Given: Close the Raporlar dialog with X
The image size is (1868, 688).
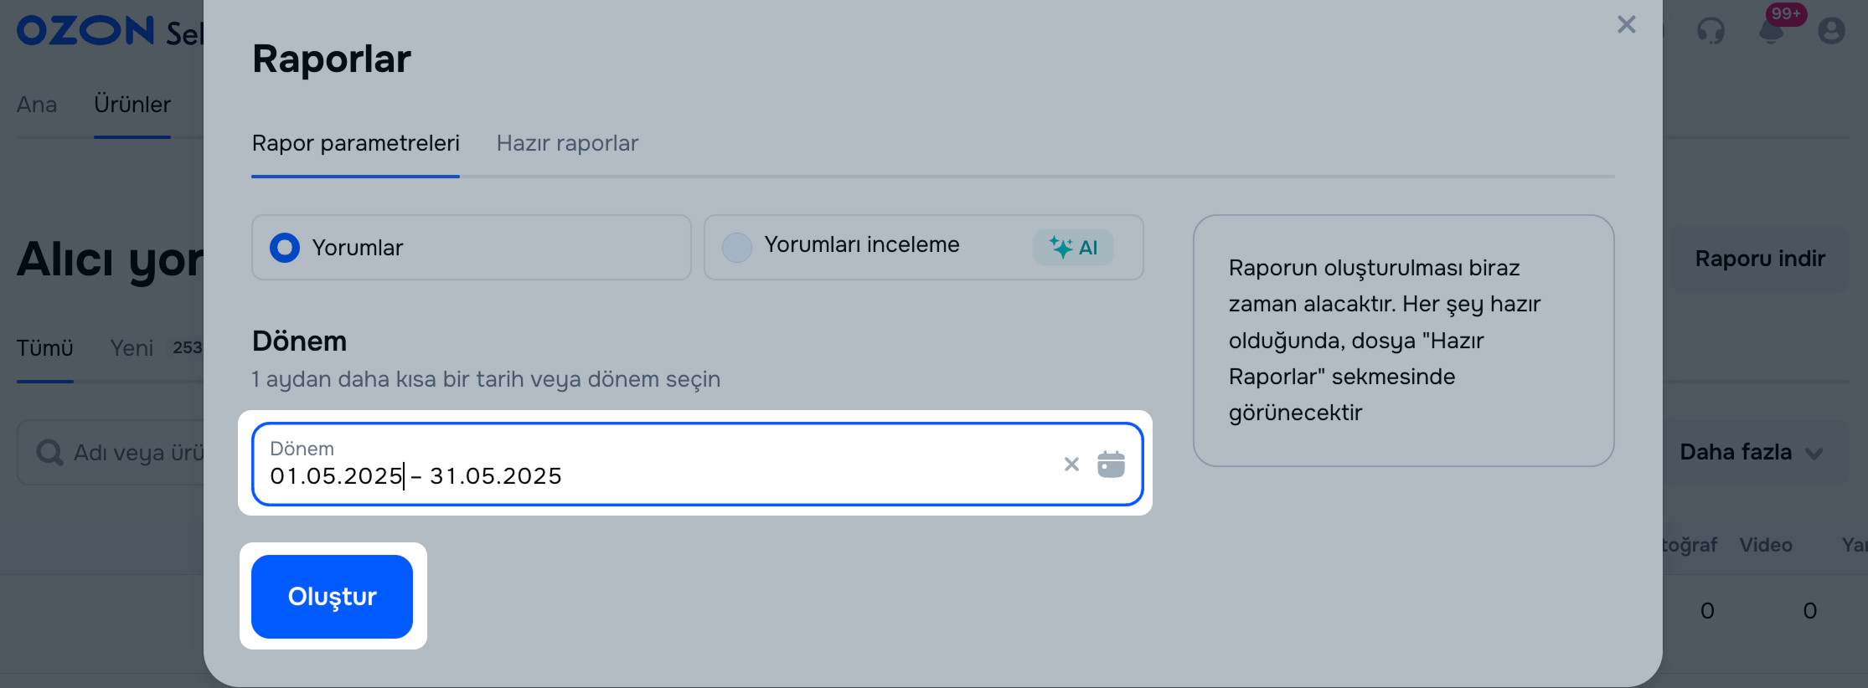Looking at the screenshot, I should 1626,25.
